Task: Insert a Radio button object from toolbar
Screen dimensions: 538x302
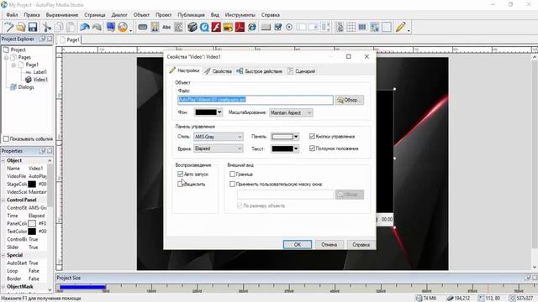Action: pos(289,27)
